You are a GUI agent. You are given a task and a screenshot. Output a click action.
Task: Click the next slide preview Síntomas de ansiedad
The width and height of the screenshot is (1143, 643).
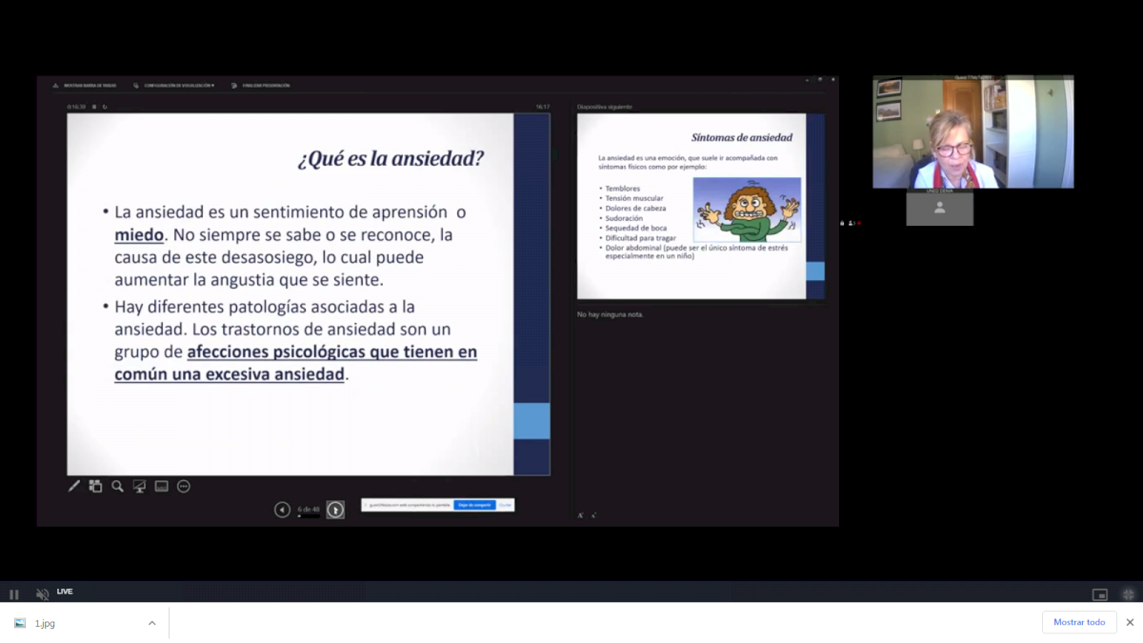click(692, 206)
